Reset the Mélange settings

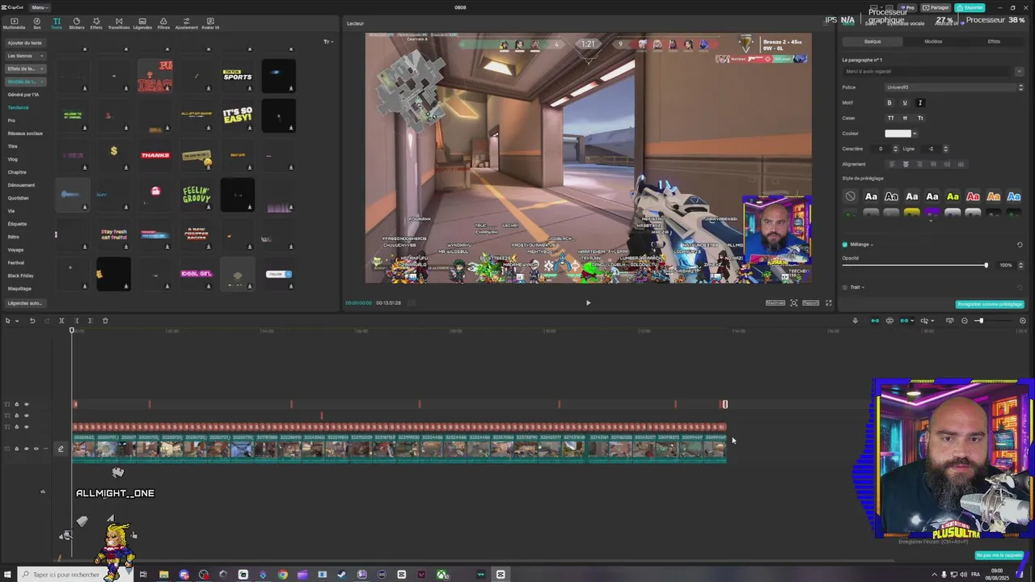(1020, 244)
